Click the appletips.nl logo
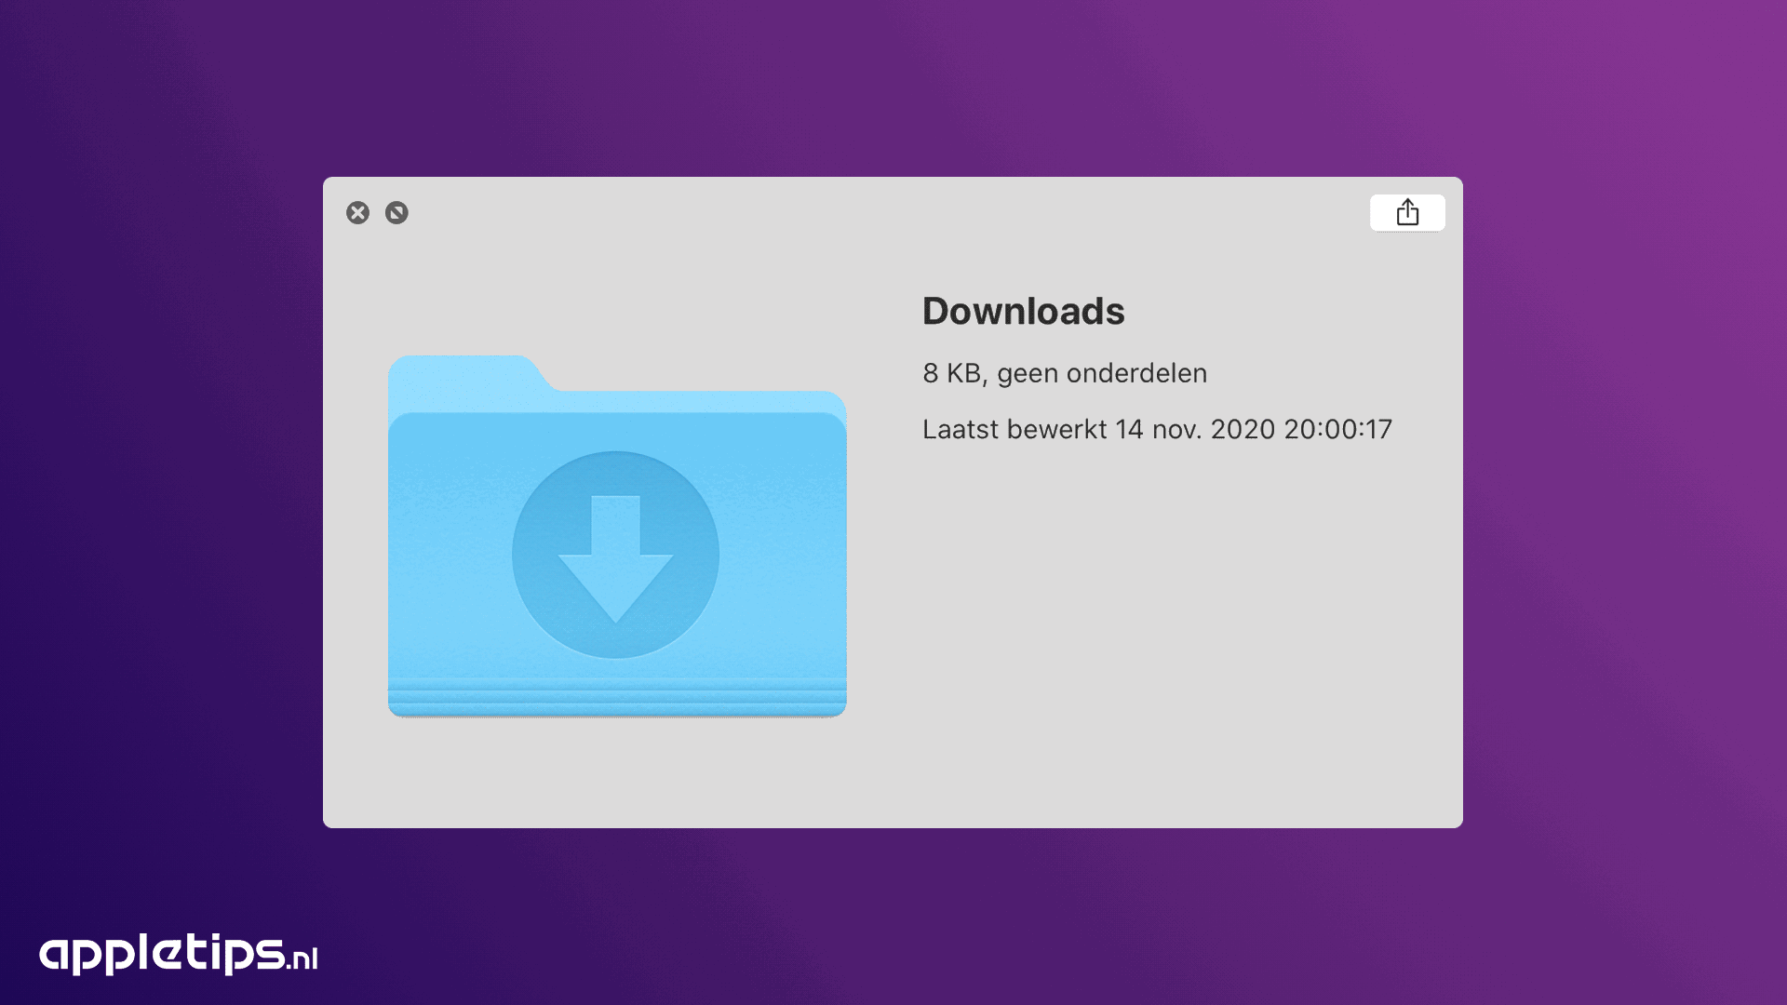Image resolution: width=1787 pixels, height=1005 pixels. click(x=179, y=954)
